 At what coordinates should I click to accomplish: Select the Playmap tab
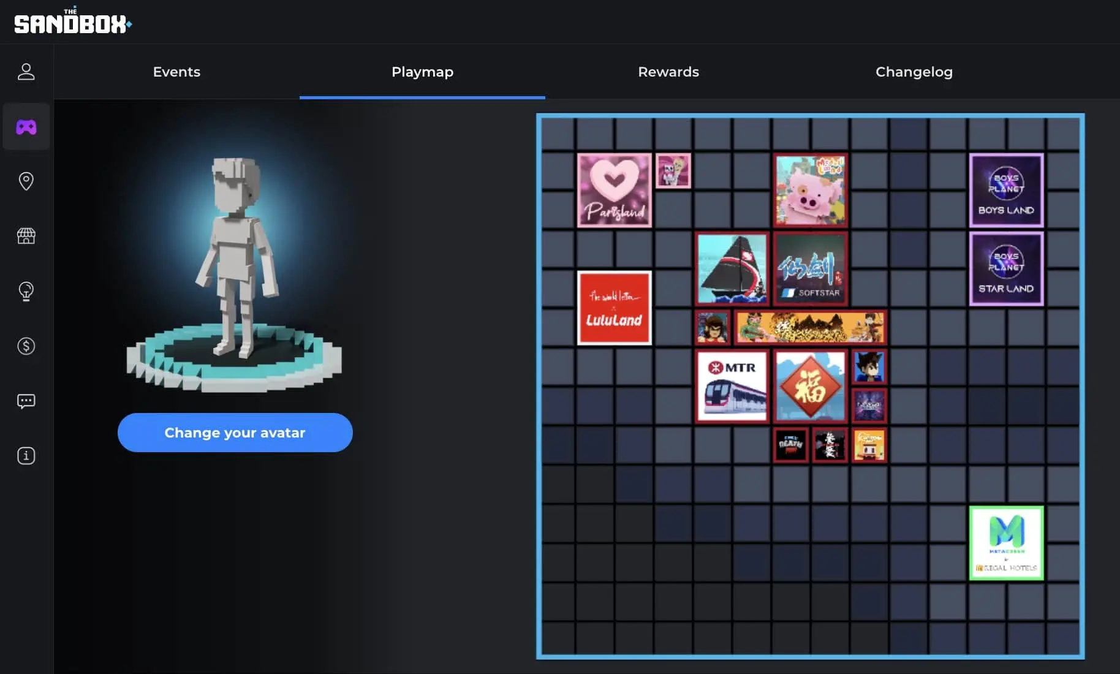[x=422, y=72]
